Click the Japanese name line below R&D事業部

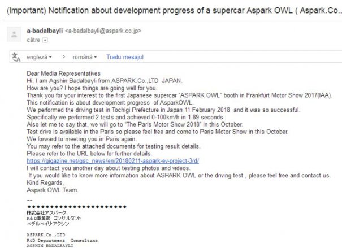click(47, 224)
